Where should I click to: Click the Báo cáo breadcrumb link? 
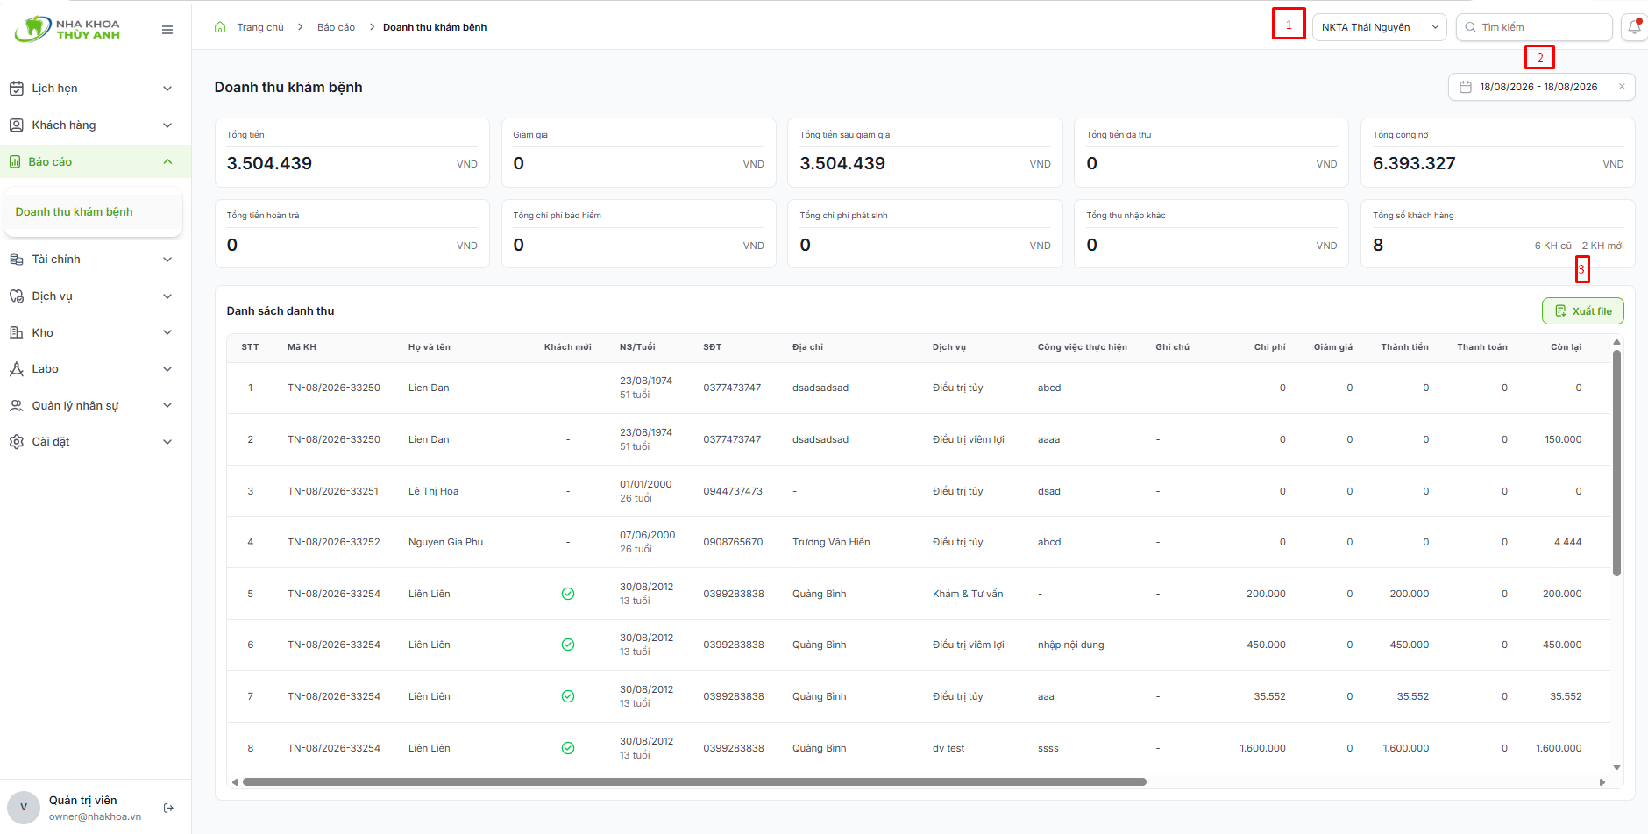(336, 27)
